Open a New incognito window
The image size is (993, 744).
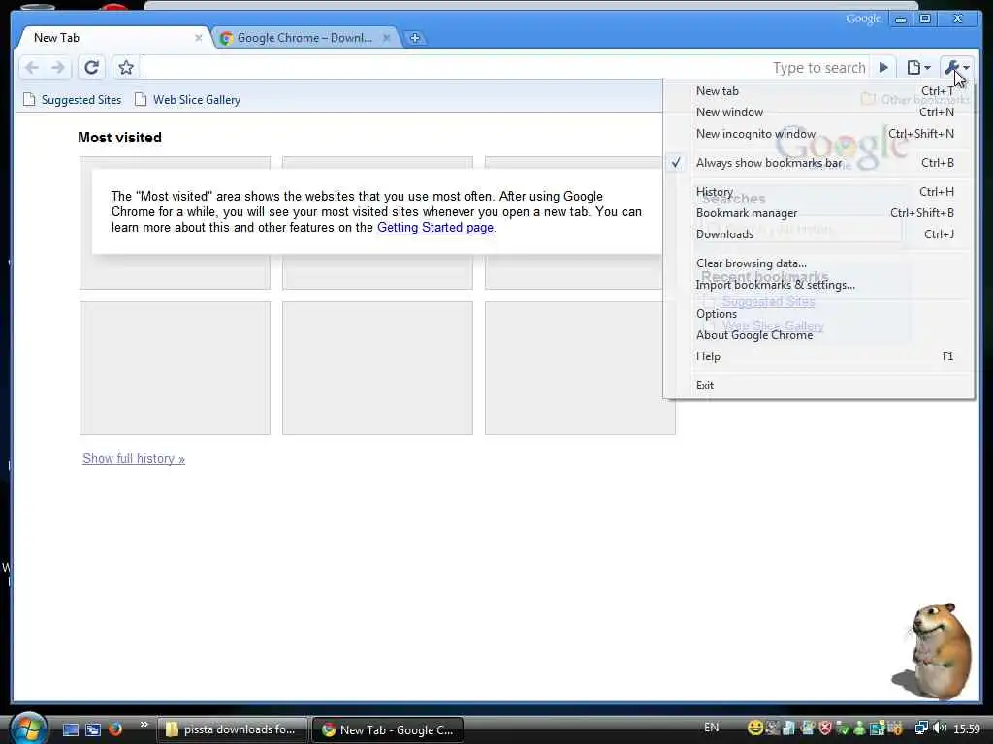tap(818, 134)
